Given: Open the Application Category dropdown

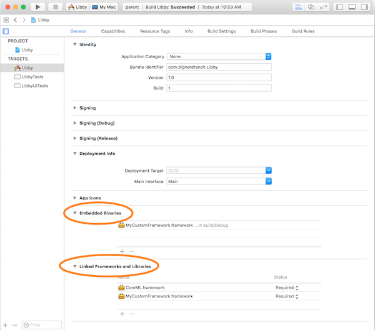Looking at the screenshot, I should (219, 57).
